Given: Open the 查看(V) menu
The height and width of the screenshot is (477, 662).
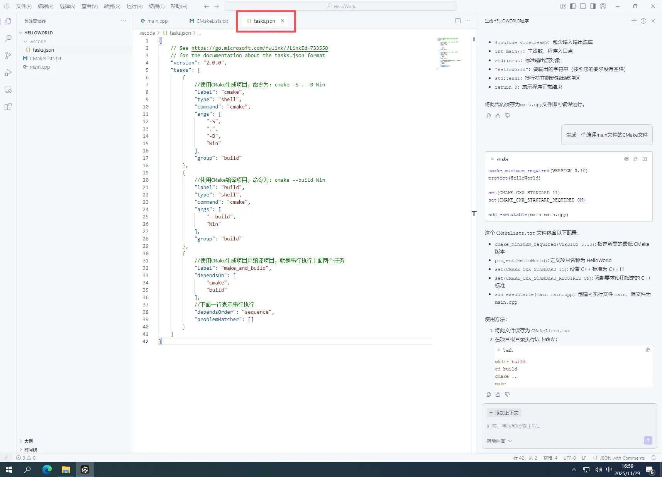Looking at the screenshot, I should 90,6.
